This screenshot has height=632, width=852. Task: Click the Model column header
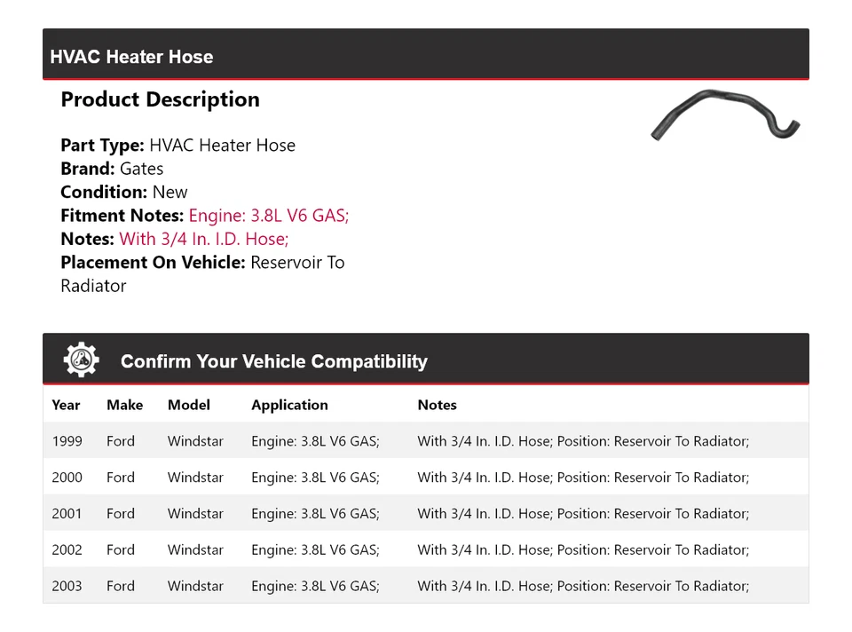tap(188, 405)
